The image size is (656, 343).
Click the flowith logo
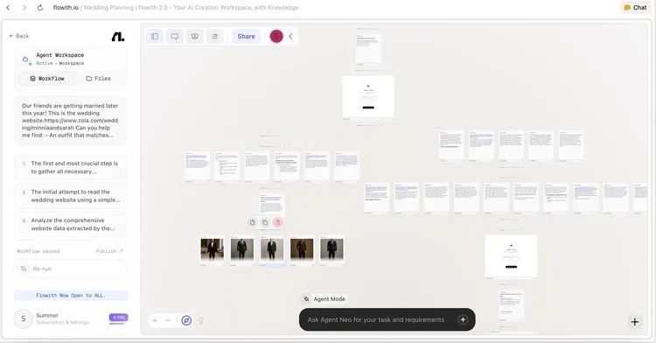point(118,37)
